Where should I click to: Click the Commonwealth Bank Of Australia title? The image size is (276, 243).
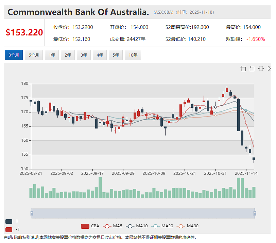pos(78,12)
